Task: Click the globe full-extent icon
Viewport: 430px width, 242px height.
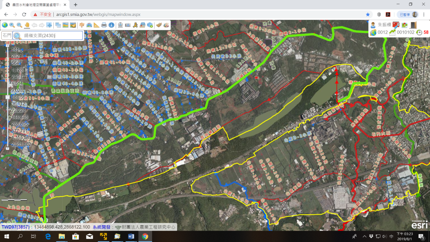Action: tap(5, 25)
